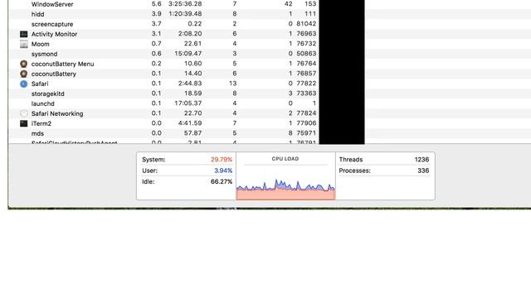The image size is (531, 298).
Task: Click mds PID 75971
Action: pyautogui.click(x=306, y=133)
